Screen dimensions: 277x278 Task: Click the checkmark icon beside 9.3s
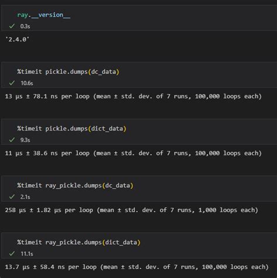12,140
